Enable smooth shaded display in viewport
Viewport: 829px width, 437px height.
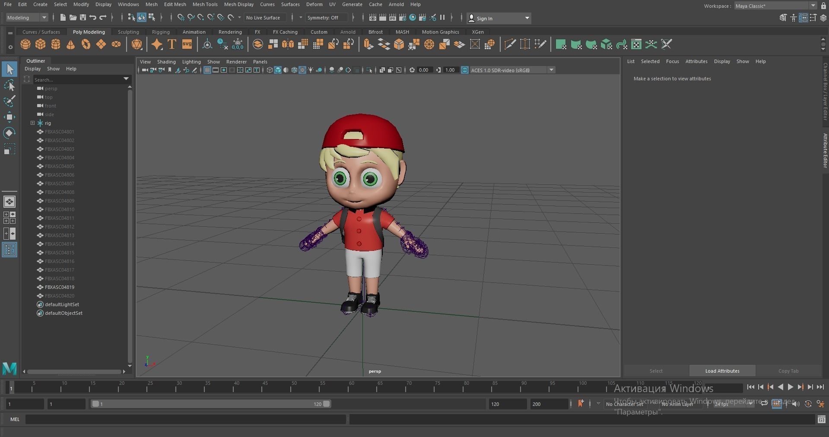(x=278, y=70)
